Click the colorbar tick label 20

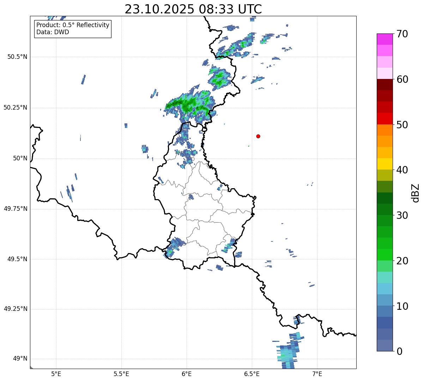coord(402,261)
